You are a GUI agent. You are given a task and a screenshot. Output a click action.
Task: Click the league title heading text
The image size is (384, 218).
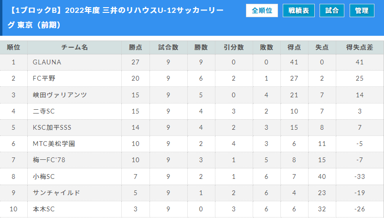coord(117,18)
